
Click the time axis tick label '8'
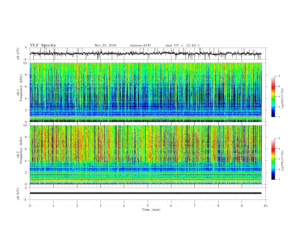tap(218, 206)
